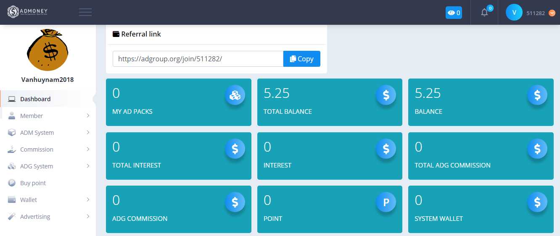Click the money bag profile avatar

coord(48,50)
